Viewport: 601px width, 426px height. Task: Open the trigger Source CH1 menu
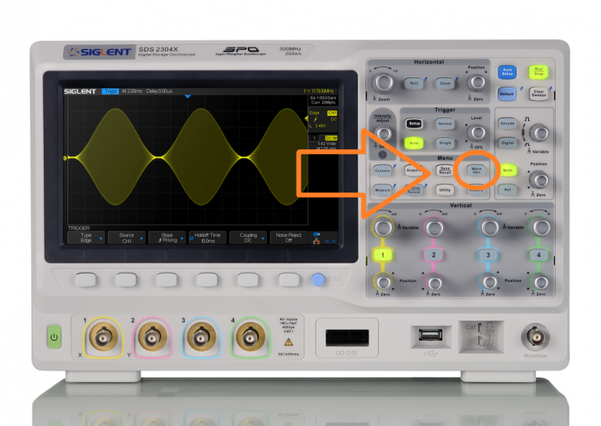(x=127, y=237)
